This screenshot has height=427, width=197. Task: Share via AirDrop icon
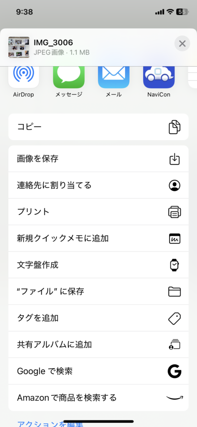[24, 77]
